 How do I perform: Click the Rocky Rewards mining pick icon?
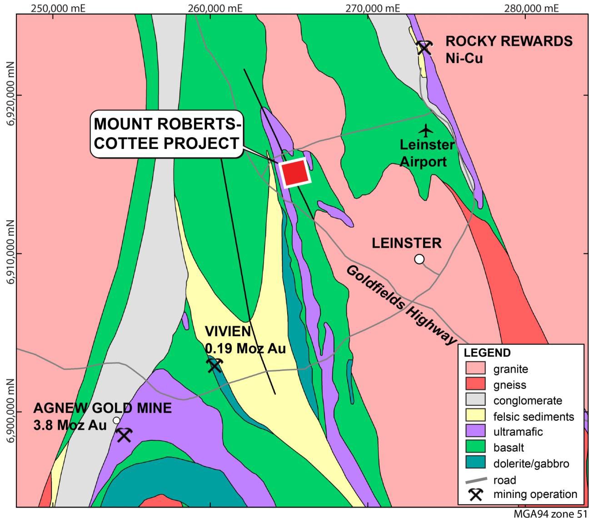click(424, 47)
